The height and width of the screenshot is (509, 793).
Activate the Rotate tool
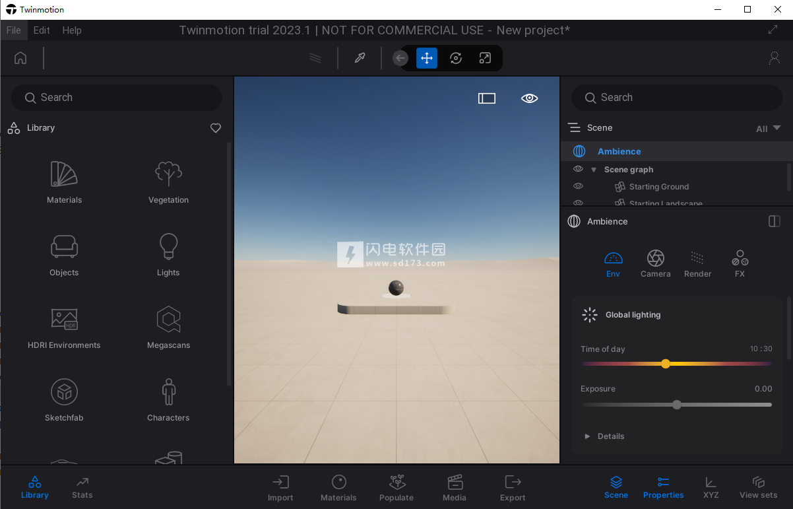[456, 58]
